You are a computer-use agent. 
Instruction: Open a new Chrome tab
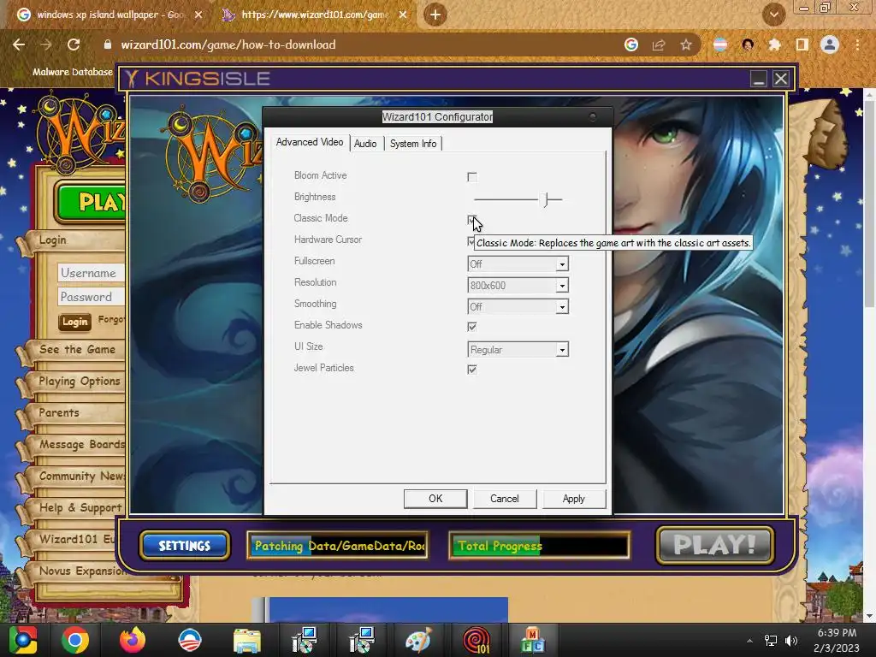[x=435, y=15]
